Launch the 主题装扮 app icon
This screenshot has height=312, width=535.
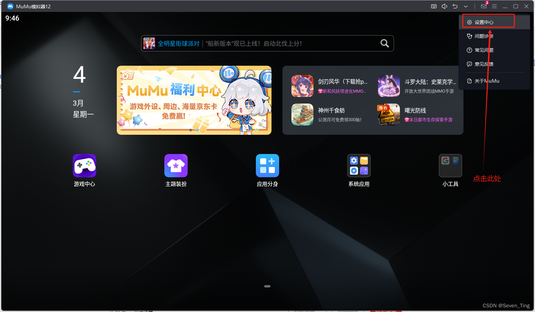[176, 166]
